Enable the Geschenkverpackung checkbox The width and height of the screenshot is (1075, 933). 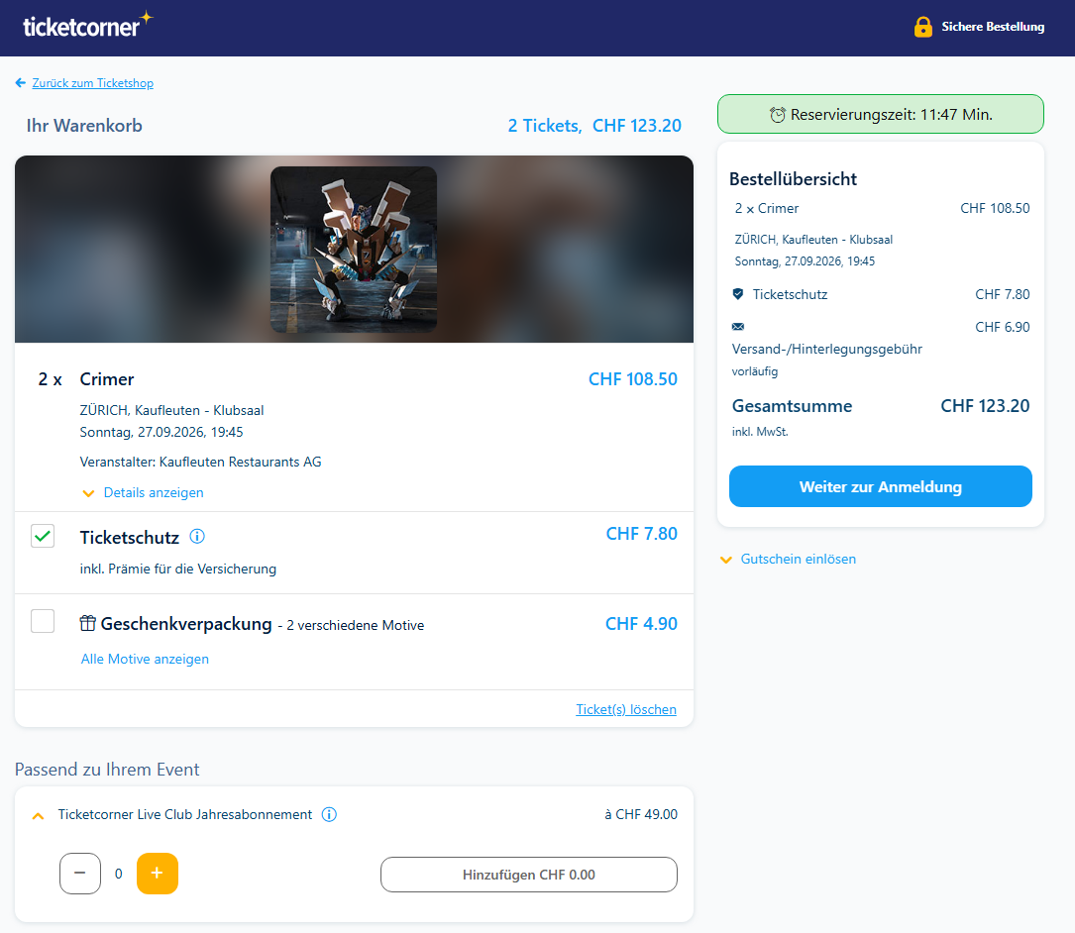[x=43, y=622]
